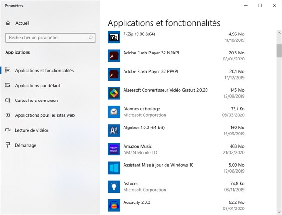Go to Cartes hors connexion
This screenshot has height=215, width=282.
coord(36,101)
